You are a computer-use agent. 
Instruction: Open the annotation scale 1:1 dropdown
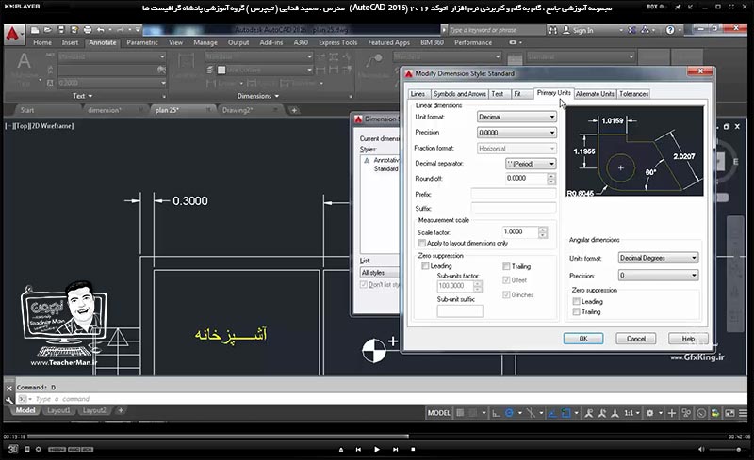click(631, 413)
